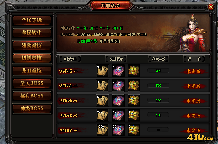Close the 开服活动 window
Screen dimensions: 218x144
[x=211, y=7]
